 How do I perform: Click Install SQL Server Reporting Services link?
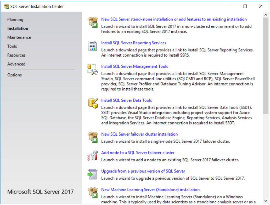[x=134, y=43]
